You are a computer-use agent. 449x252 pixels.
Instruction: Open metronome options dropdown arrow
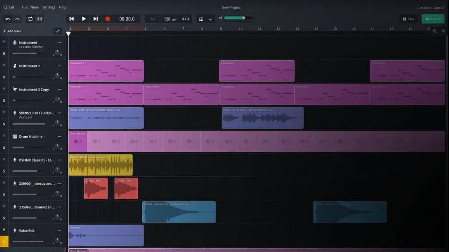tap(210, 19)
